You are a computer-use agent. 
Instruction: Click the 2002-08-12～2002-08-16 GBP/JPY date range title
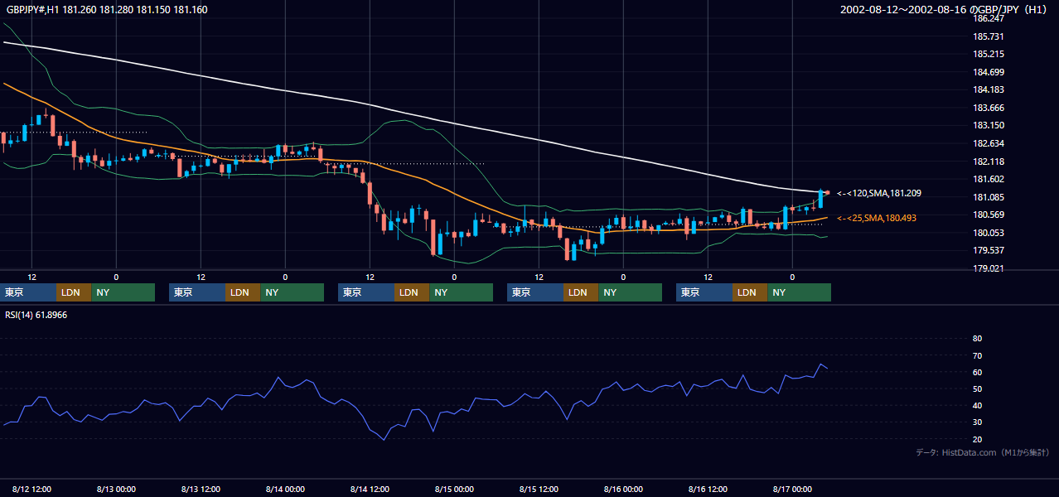pyautogui.click(x=945, y=10)
